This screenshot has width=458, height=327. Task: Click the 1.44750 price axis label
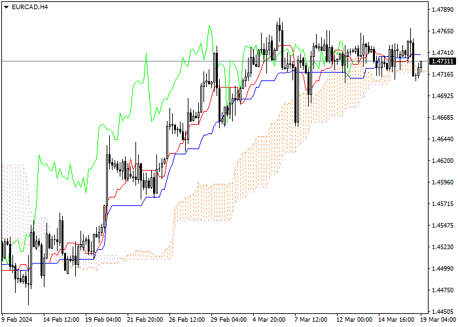tap(443, 290)
